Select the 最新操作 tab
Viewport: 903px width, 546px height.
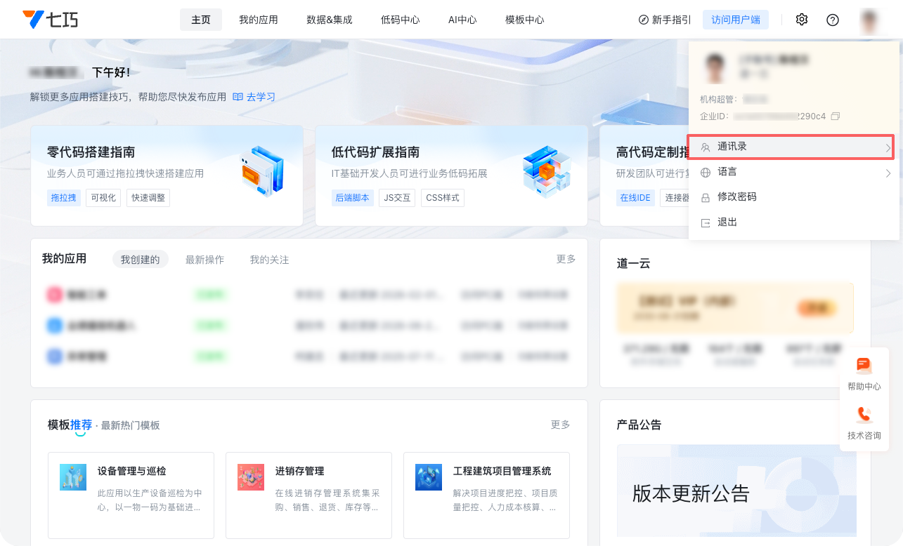click(204, 260)
